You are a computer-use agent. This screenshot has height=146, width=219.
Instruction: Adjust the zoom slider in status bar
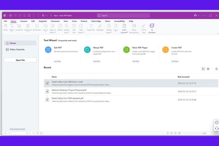[x=191, y=133]
